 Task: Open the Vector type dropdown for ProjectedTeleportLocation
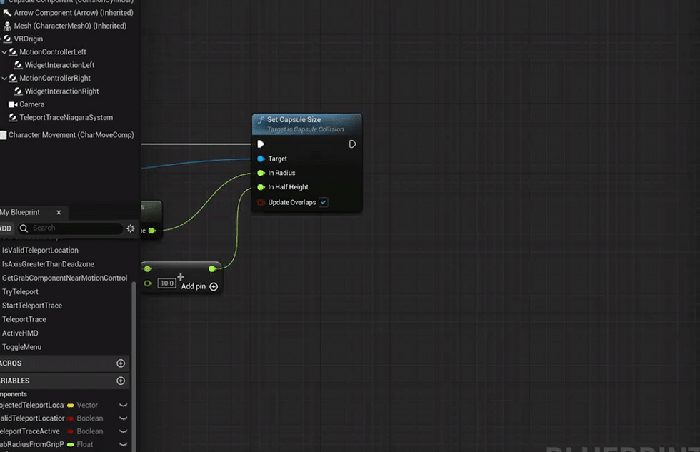pos(83,405)
